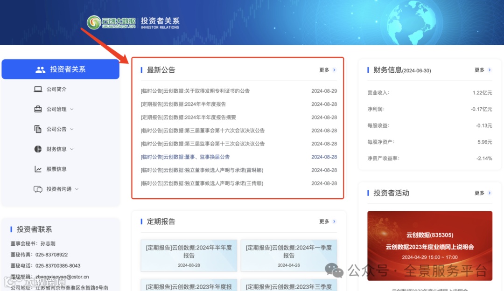Open the 2024年半年度报告 card dated 2024-08-28

(189, 256)
